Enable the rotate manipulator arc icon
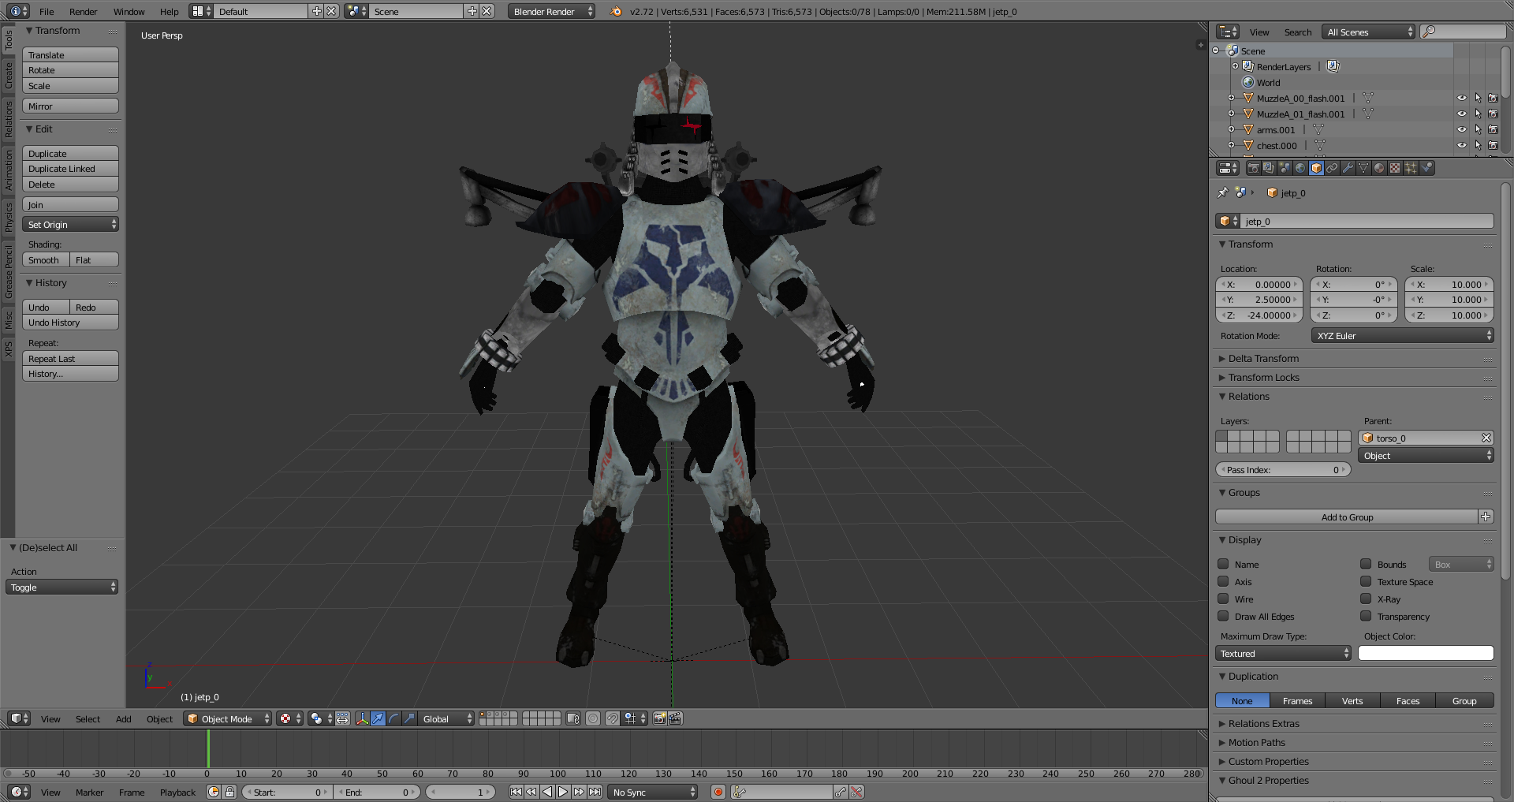Viewport: 1514px width, 802px height. coord(393,718)
